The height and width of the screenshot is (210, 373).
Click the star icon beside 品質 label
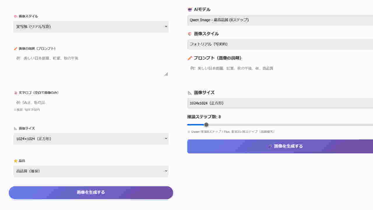[x=16, y=161]
